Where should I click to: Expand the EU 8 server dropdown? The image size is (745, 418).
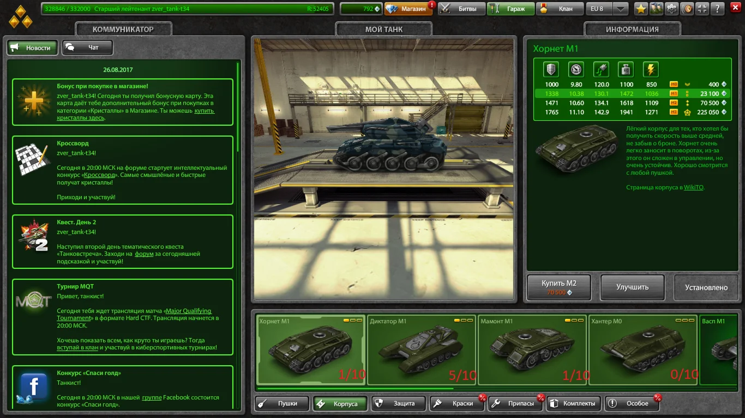(621, 9)
